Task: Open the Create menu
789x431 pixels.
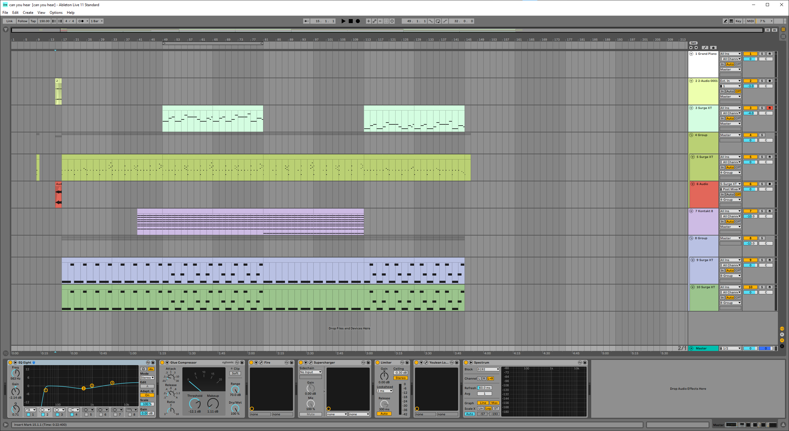Action: click(x=28, y=13)
